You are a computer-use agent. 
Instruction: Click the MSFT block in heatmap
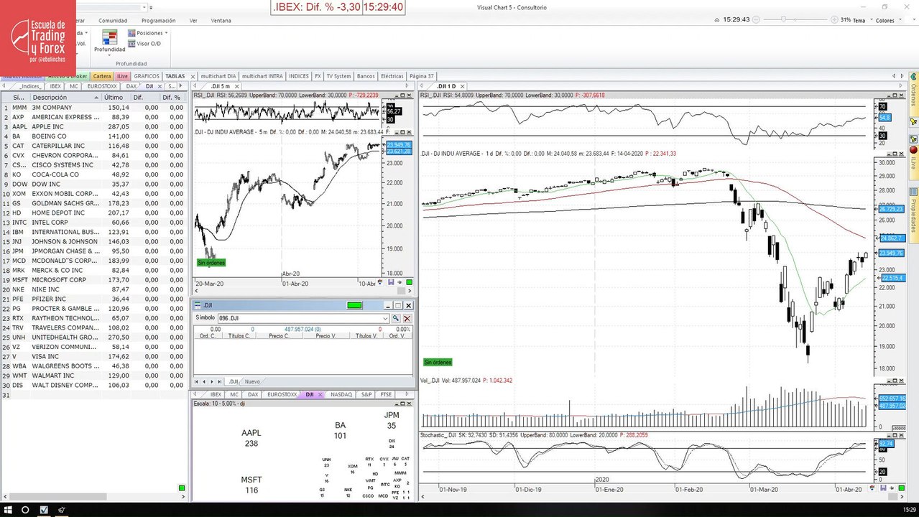(251, 485)
